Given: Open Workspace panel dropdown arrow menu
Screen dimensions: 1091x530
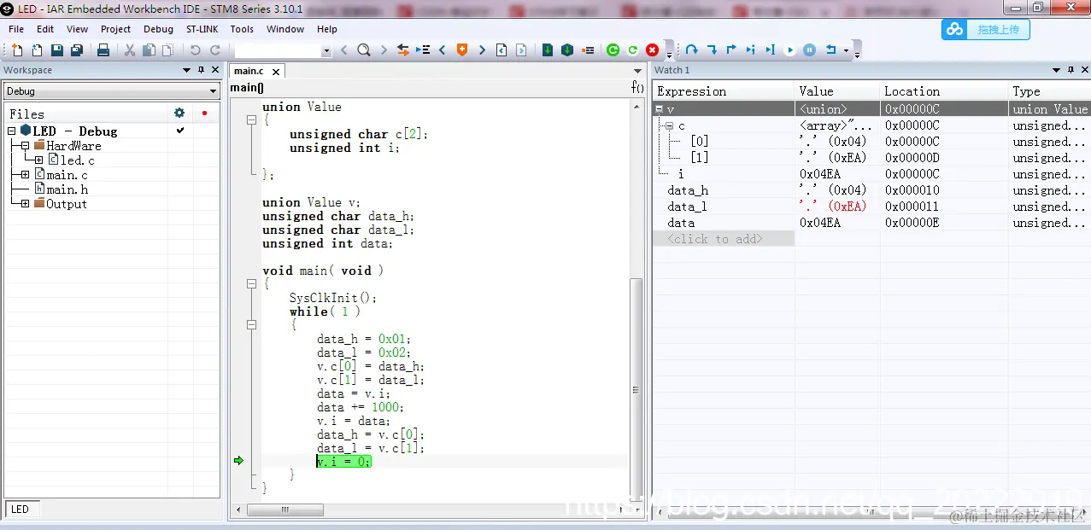Looking at the screenshot, I should [187, 70].
